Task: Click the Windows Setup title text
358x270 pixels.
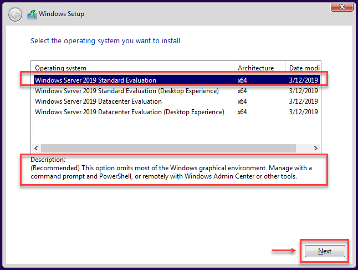Action: point(62,14)
